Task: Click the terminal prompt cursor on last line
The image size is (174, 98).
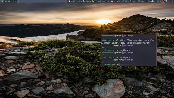Action: pos(120,65)
